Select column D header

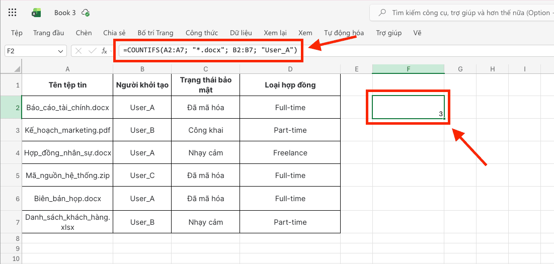click(x=290, y=69)
